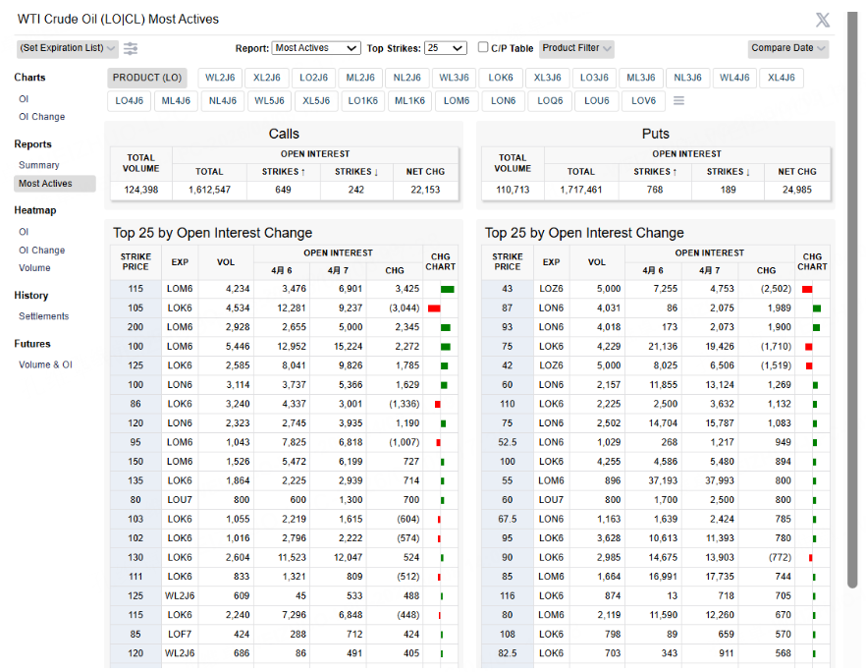Open the Volume & OI futures link
866x672 pixels.
(x=45, y=364)
